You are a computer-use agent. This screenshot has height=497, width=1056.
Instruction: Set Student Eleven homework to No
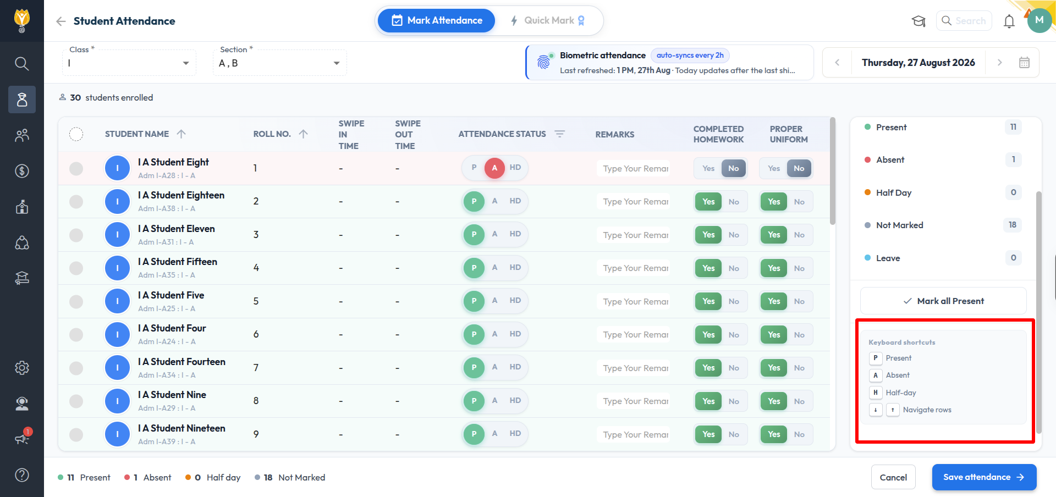pyautogui.click(x=734, y=235)
